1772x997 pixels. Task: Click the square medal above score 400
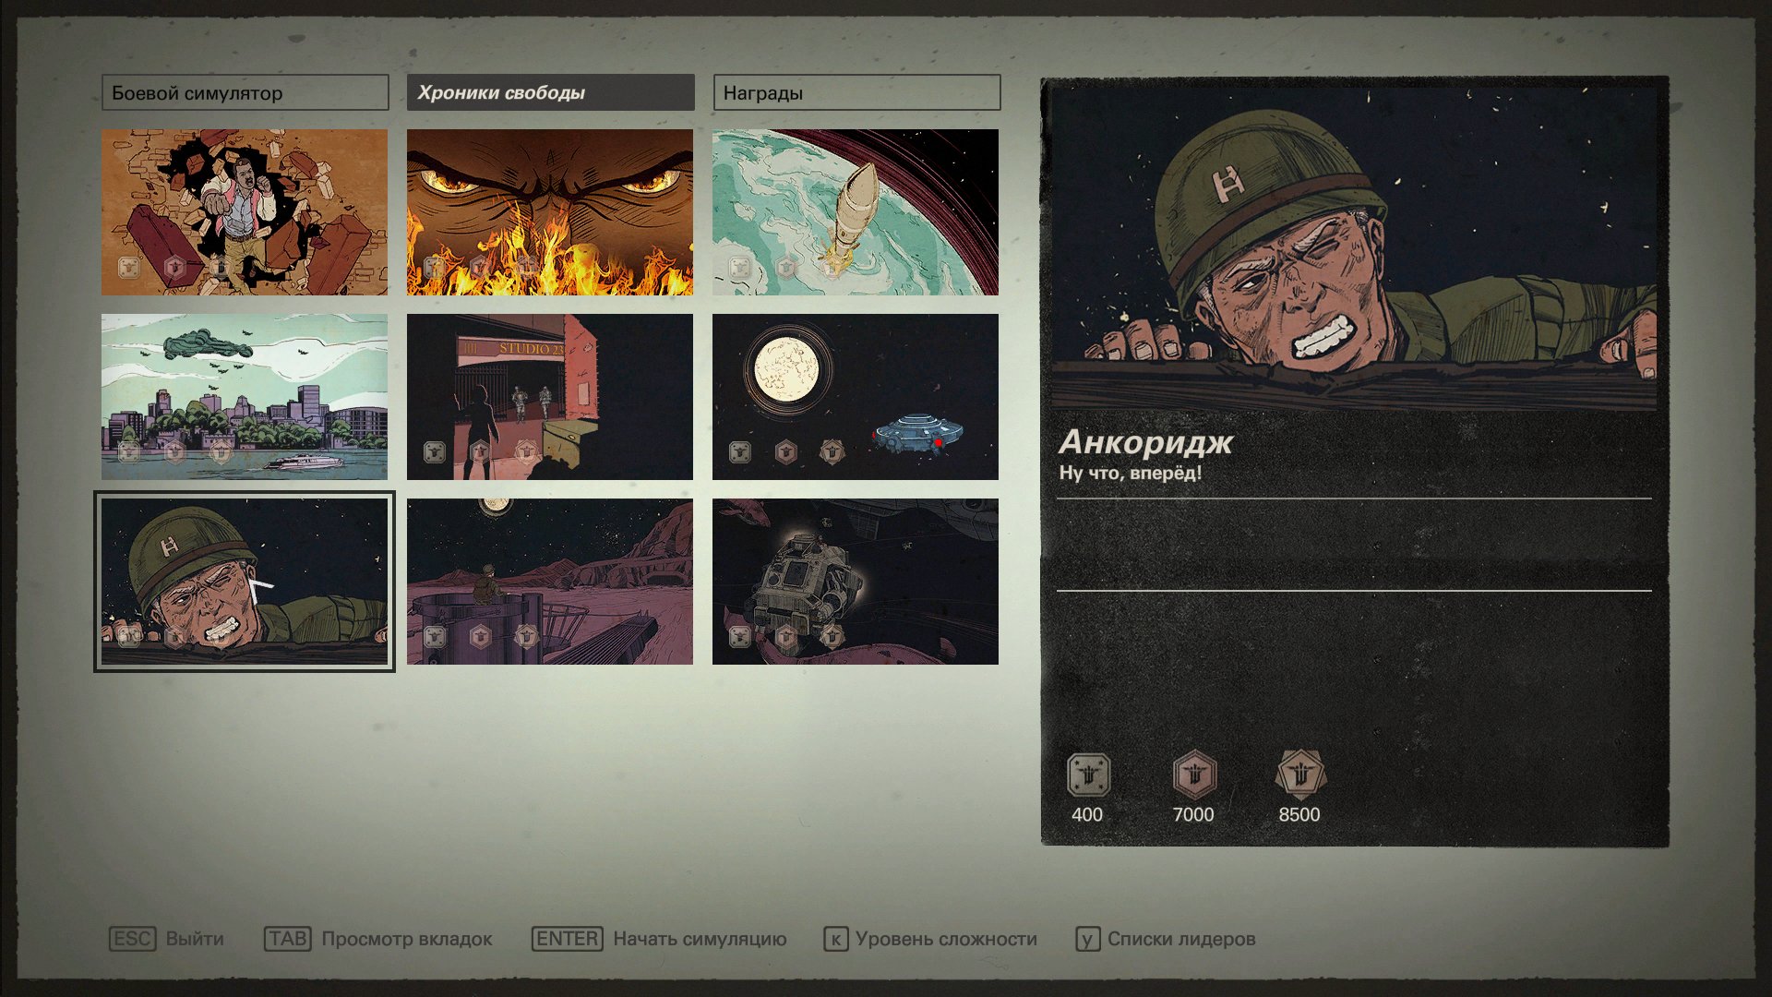(x=1088, y=775)
